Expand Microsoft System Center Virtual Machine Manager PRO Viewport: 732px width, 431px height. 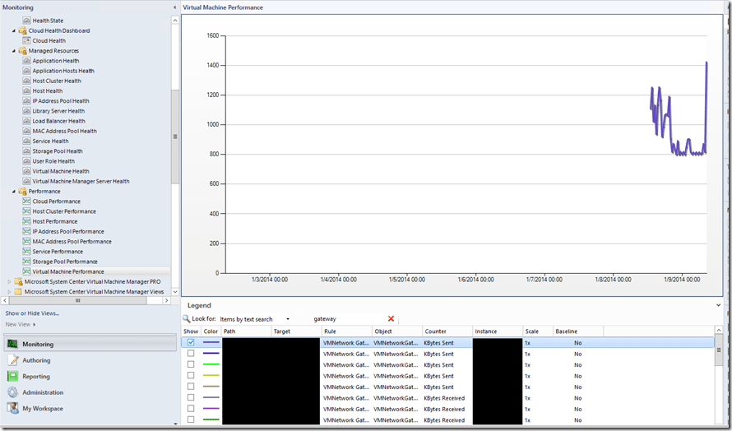coord(10,281)
